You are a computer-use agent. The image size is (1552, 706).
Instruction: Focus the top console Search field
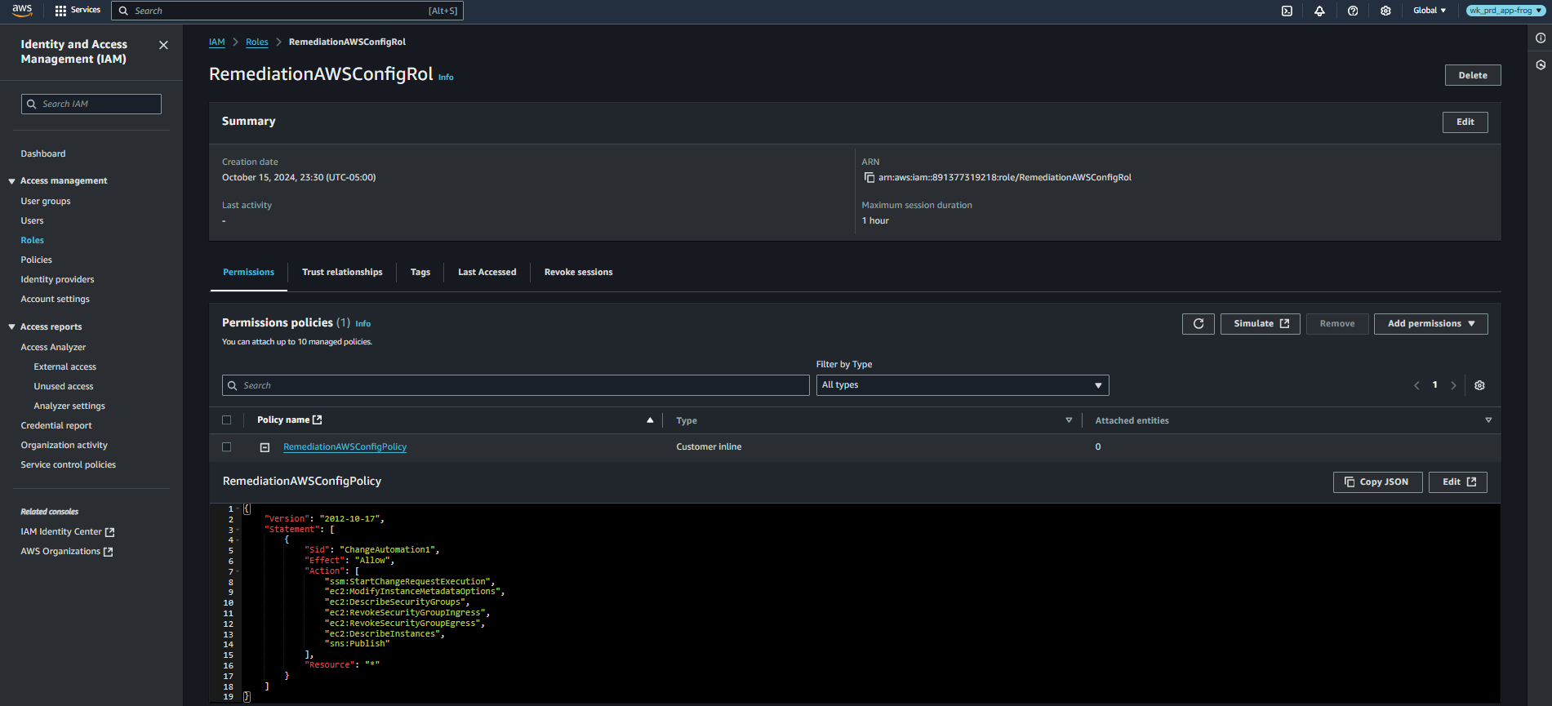[287, 11]
